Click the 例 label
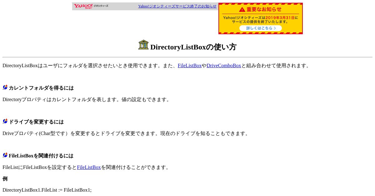 pos(5,179)
